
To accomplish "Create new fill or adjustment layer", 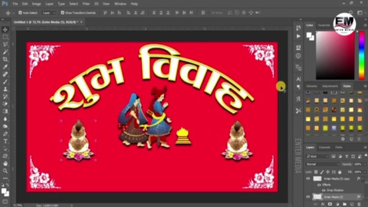I will click(x=337, y=204).
